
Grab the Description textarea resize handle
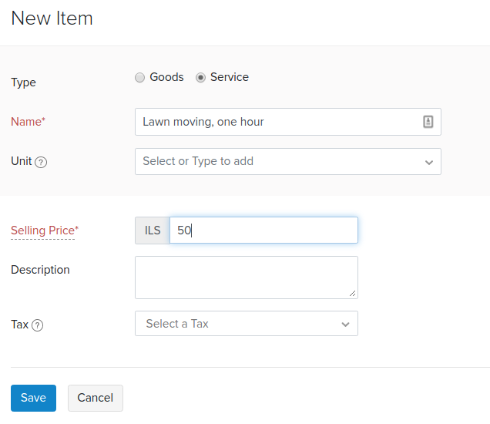(x=353, y=294)
